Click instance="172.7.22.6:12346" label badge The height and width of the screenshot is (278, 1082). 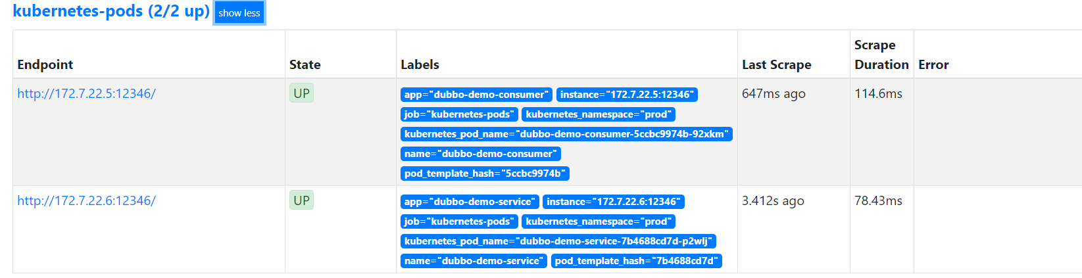[614, 202]
